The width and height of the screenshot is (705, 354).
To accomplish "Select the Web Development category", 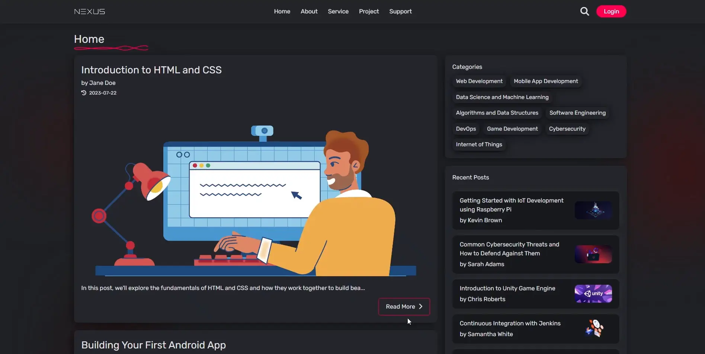I will point(479,81).
